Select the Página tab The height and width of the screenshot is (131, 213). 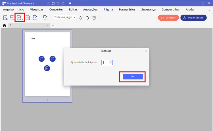108,9
